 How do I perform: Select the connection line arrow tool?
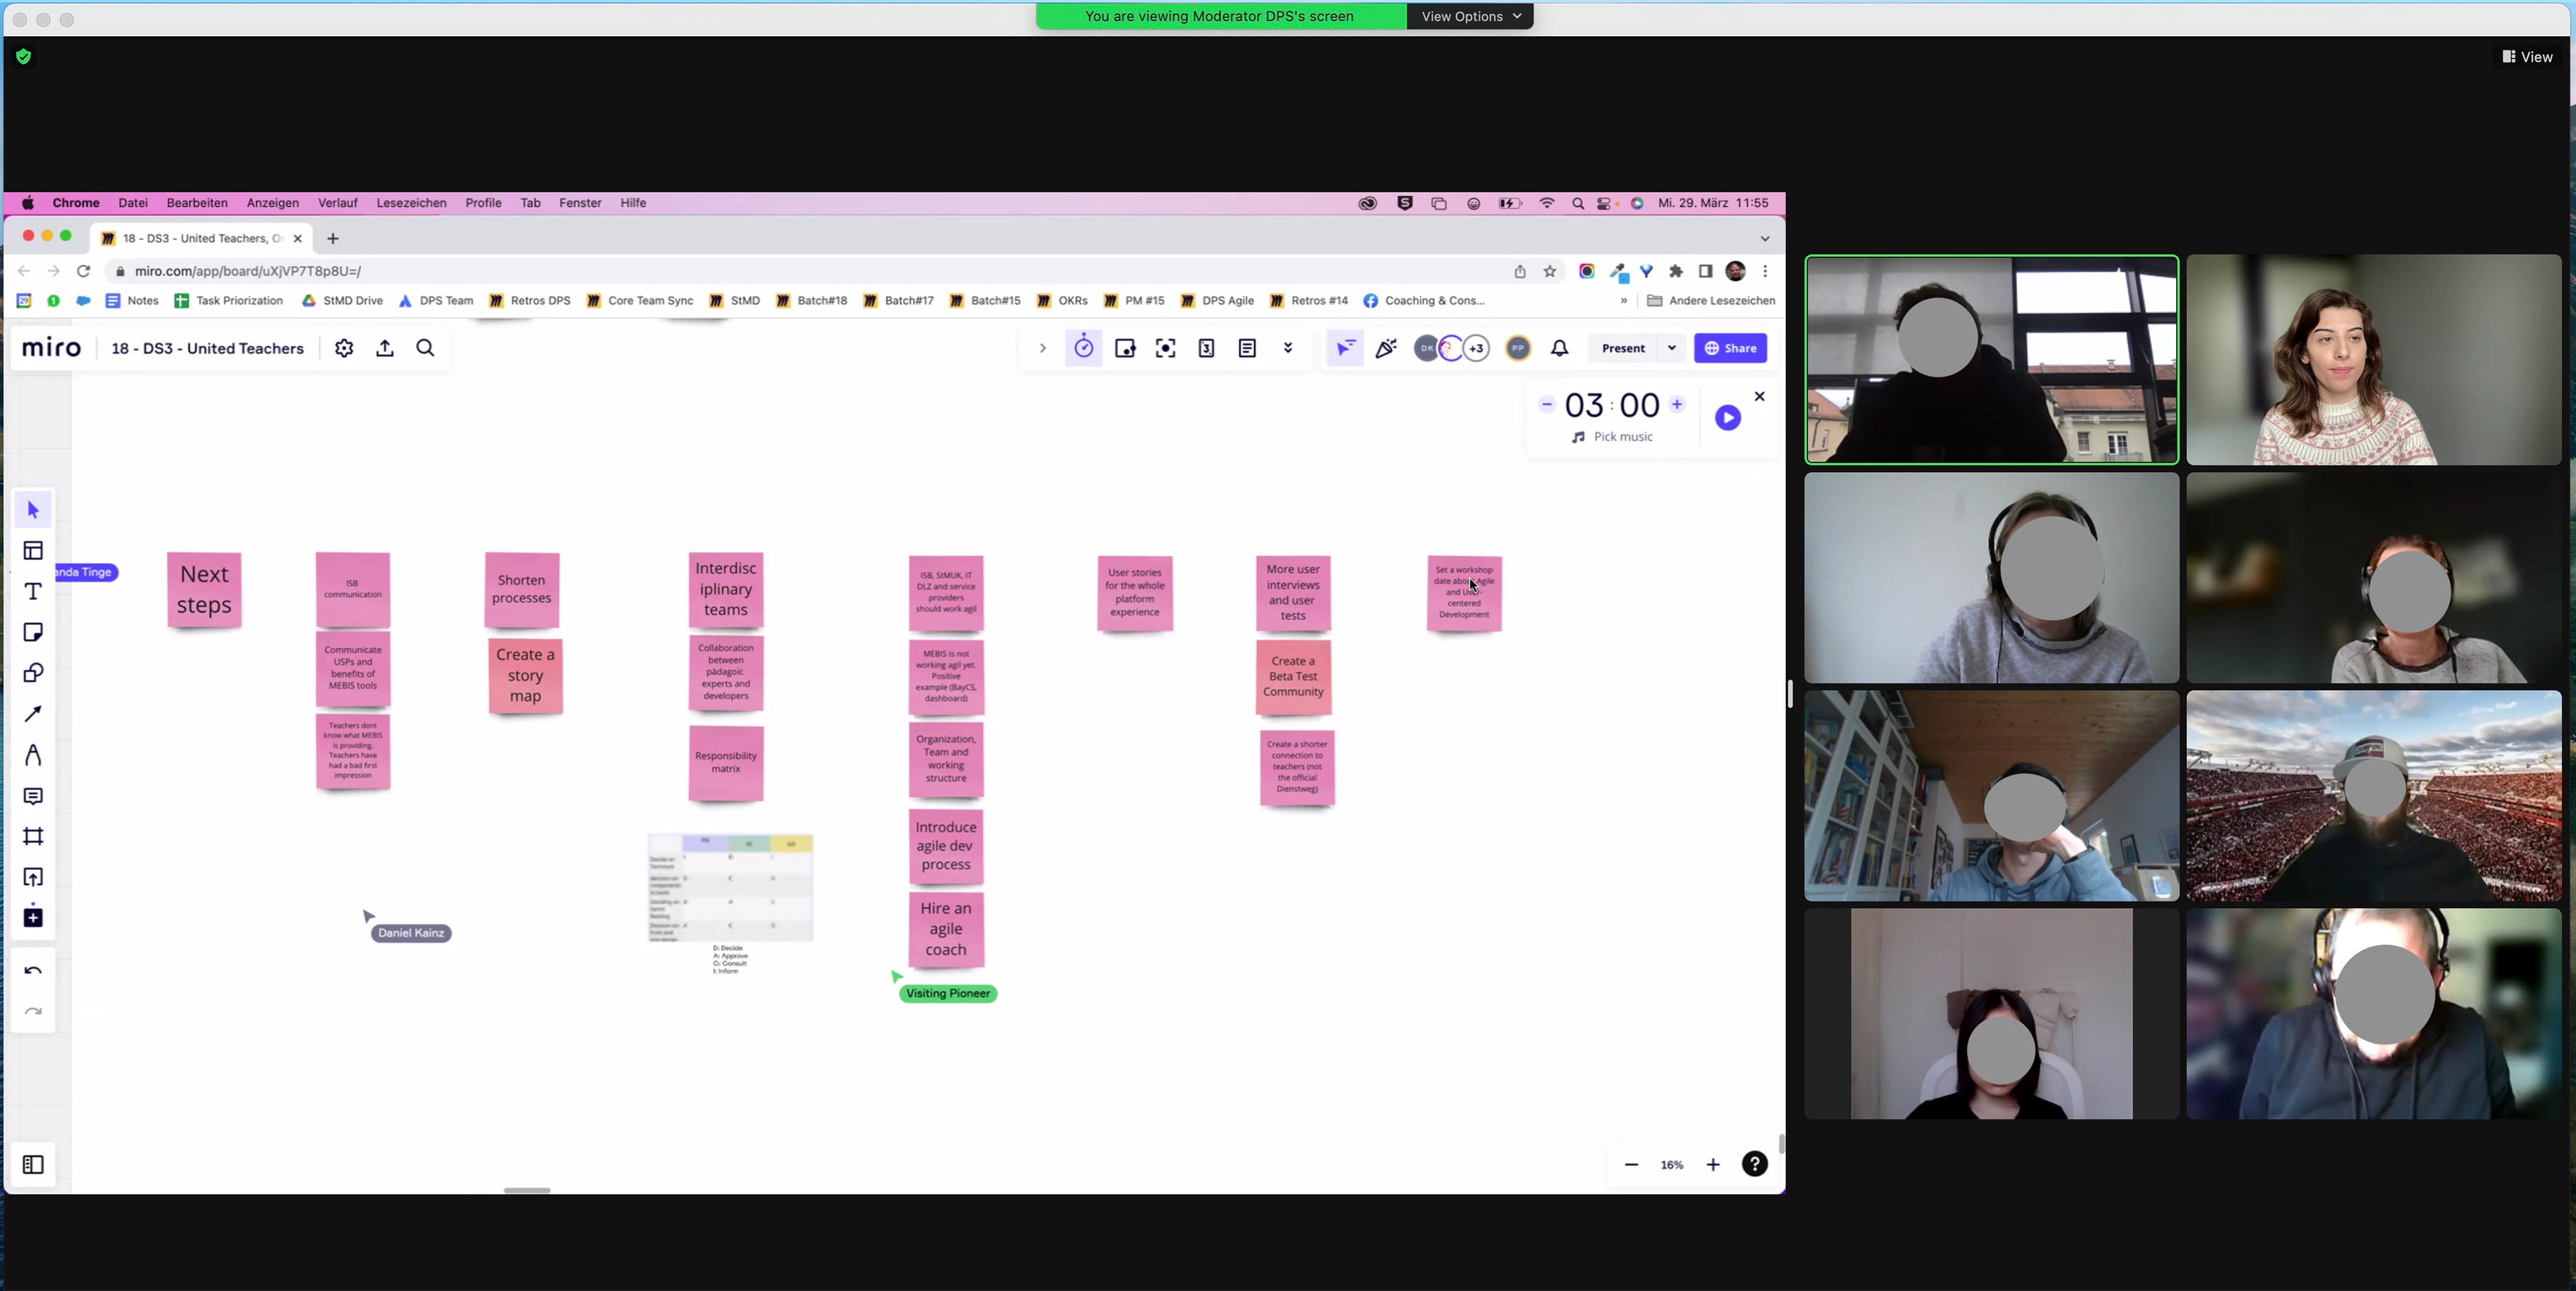coord(33,714)
